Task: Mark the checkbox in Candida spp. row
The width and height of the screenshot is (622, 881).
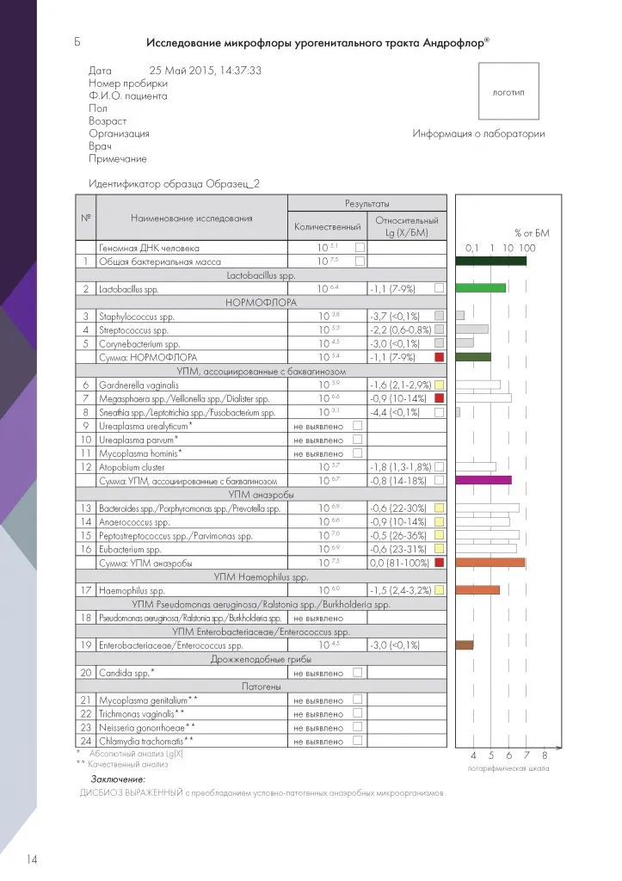Action: coord(358,672)
